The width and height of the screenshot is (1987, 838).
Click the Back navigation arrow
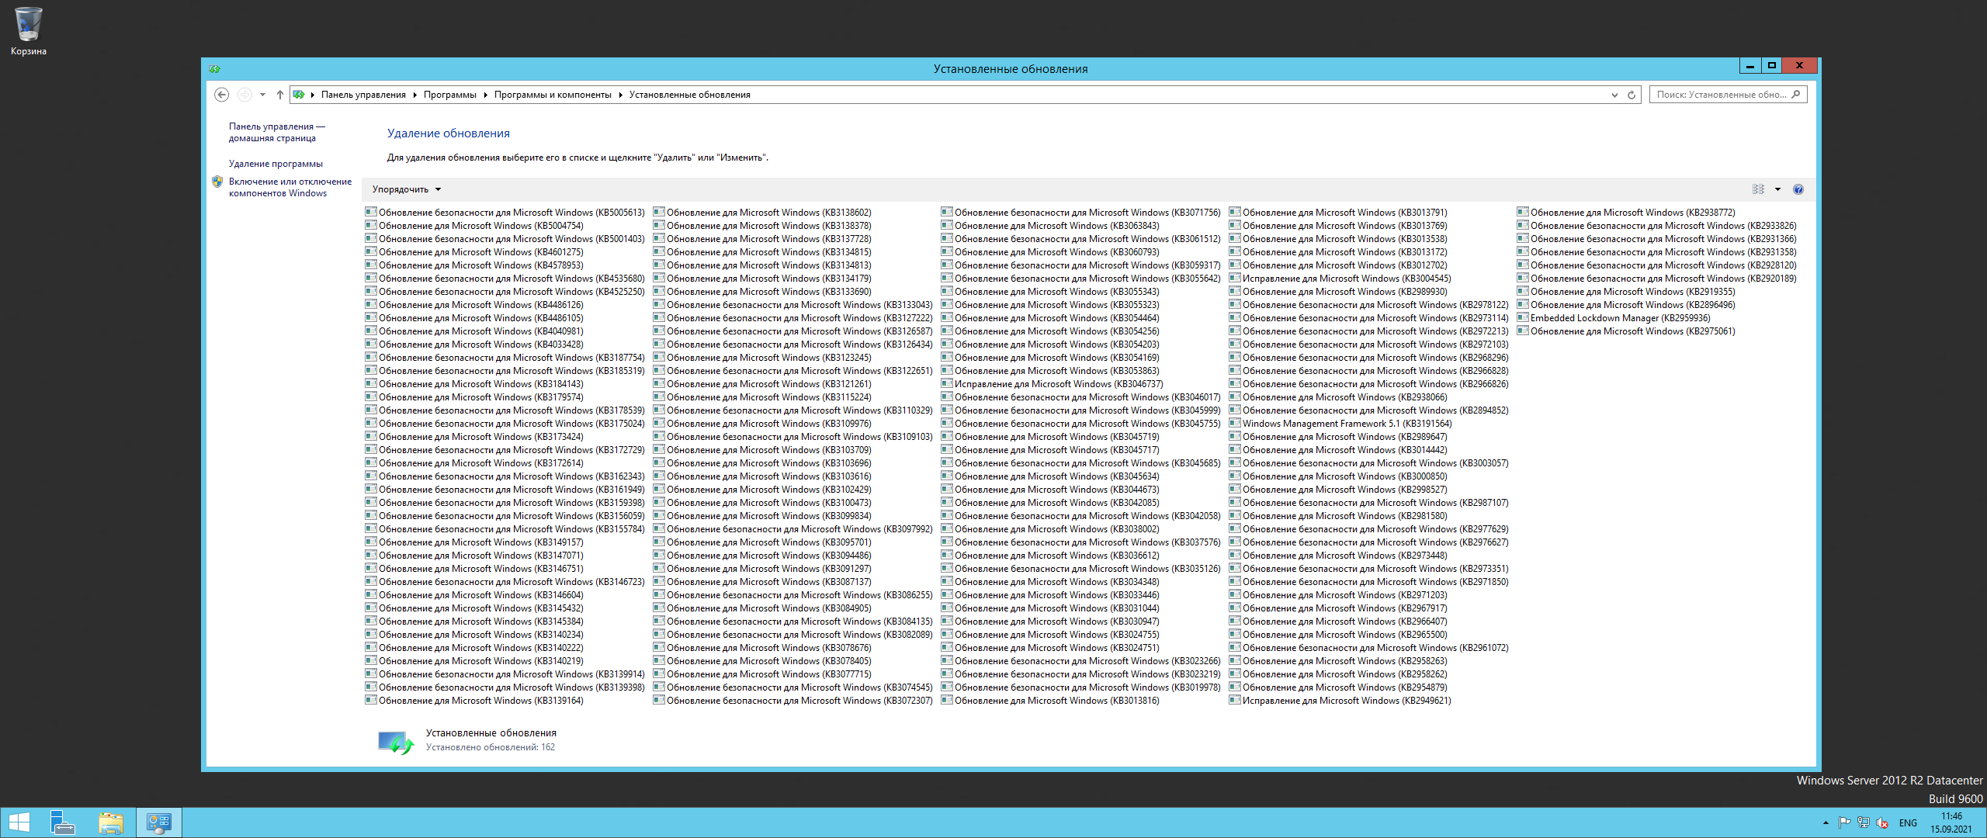[x=221, y=95]
